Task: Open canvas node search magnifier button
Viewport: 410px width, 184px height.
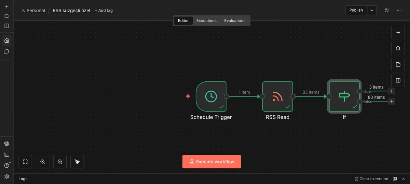Action: (398, 48)
